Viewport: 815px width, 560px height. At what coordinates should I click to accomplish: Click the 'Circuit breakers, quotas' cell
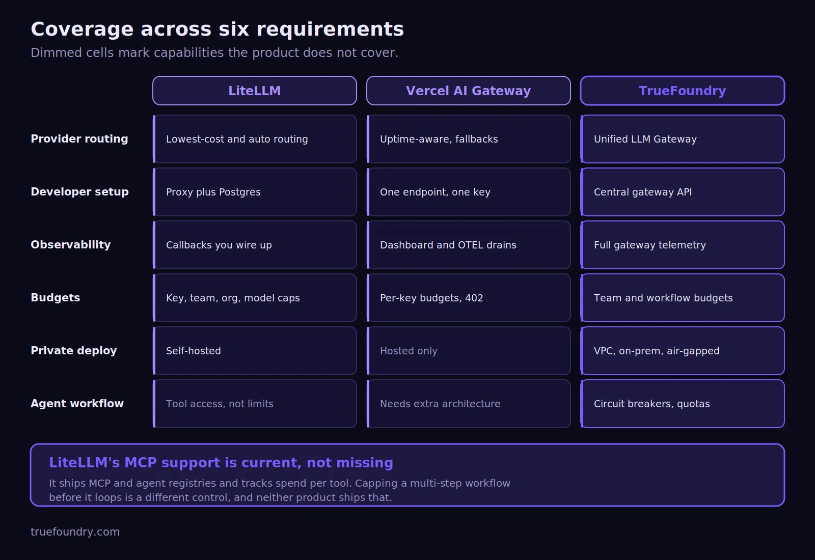click(683, 404)
